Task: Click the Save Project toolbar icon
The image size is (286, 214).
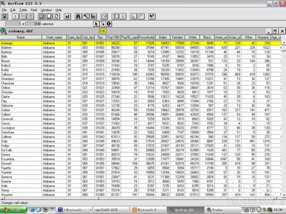Action: click(5, 17)
